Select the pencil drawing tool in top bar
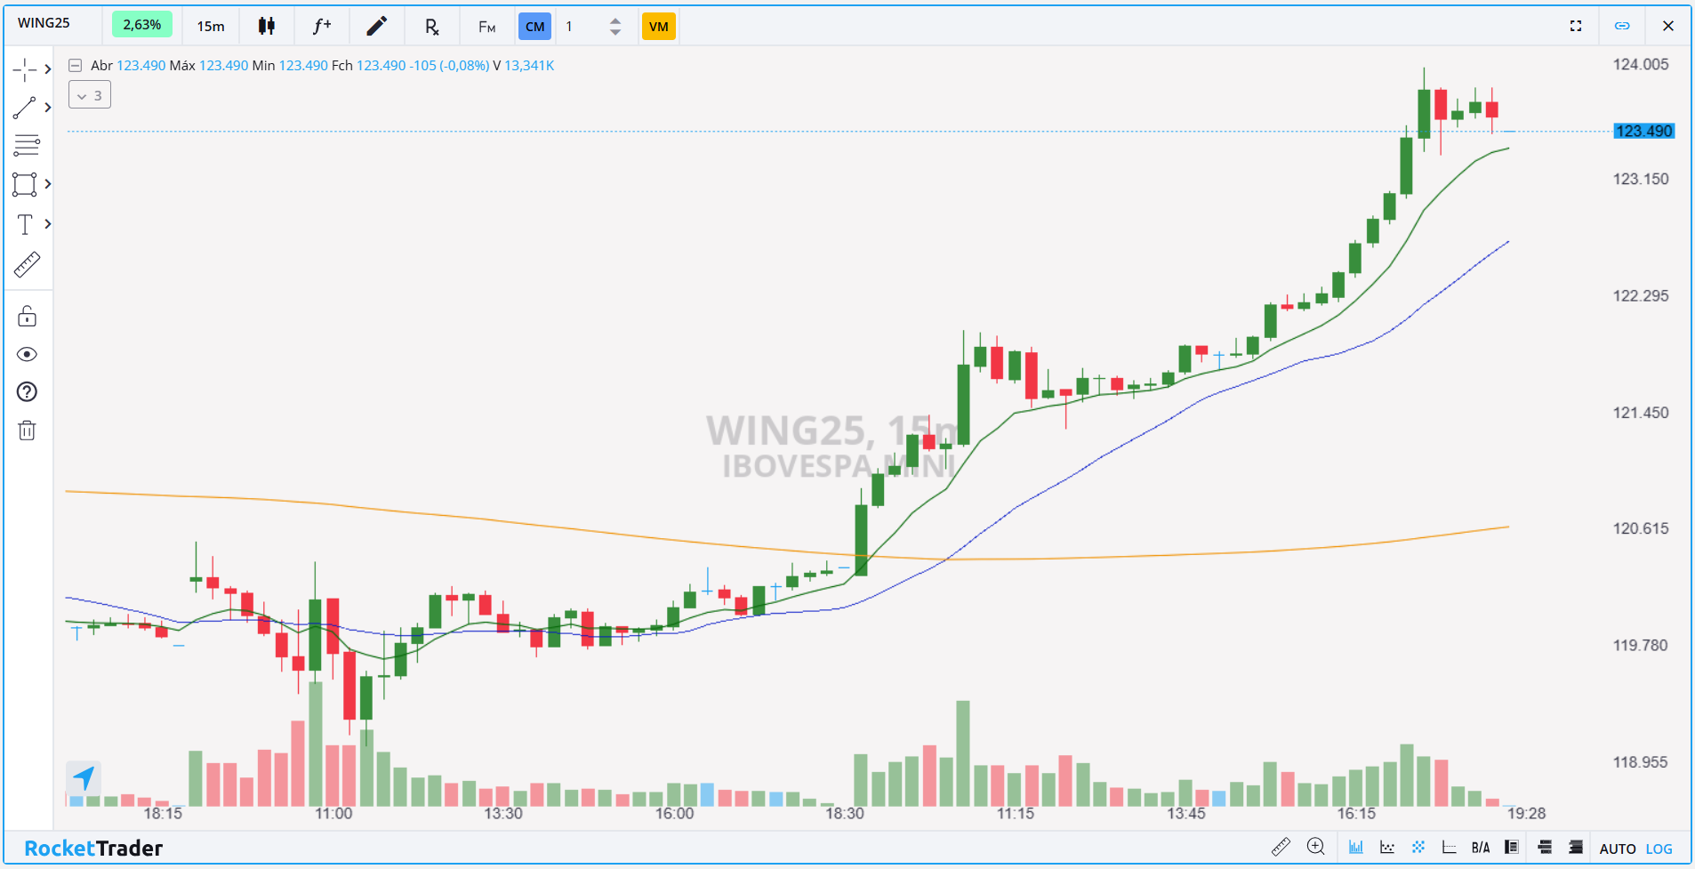 pyautogui.click(x=377, y=26)
